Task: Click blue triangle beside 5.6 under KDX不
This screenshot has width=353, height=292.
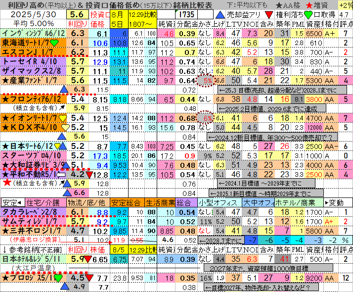Action: [x=62, y=137]
